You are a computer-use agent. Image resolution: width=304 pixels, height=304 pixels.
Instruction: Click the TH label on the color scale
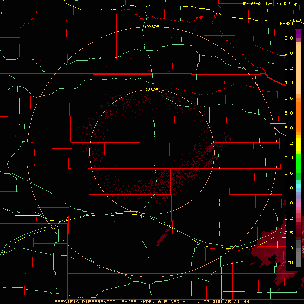(290, 263)
